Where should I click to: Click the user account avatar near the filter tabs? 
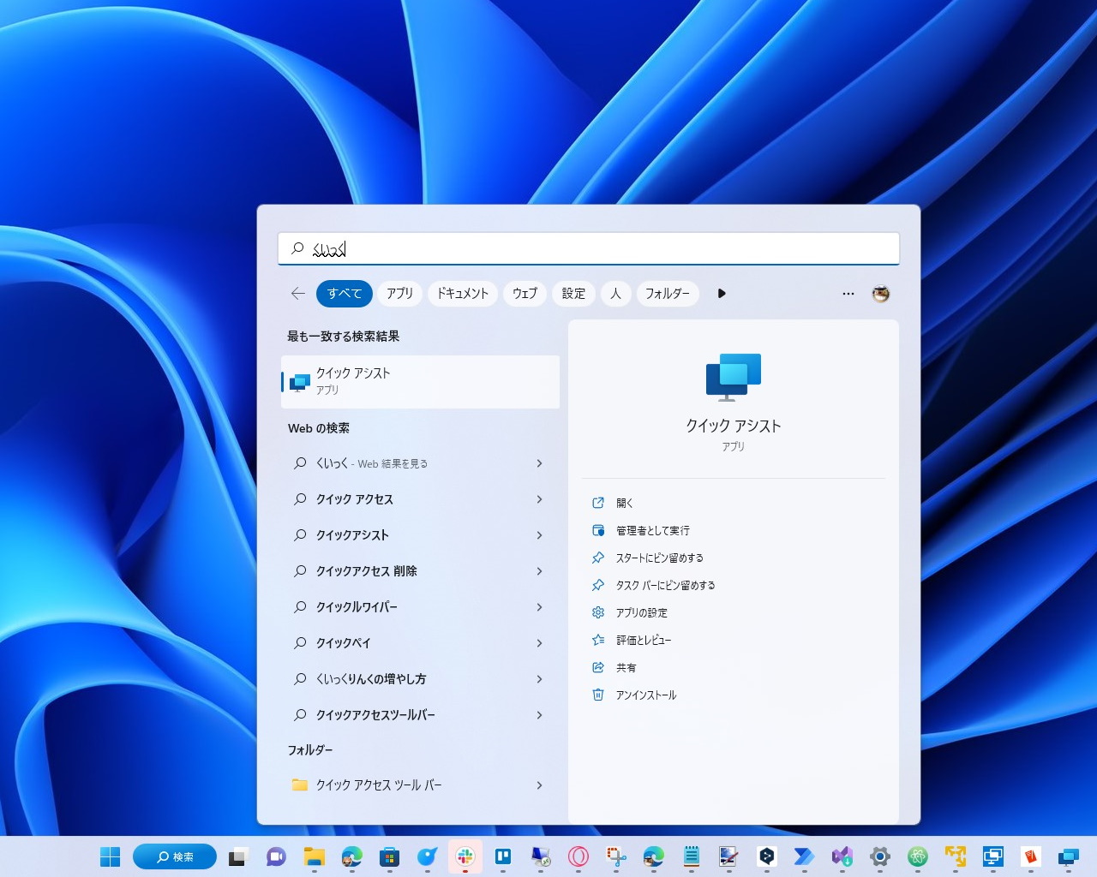click(x=881, y=294)
